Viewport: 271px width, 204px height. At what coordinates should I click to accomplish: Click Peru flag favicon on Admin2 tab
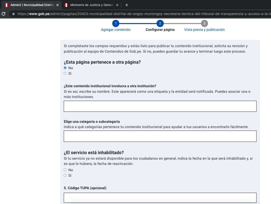tap(6, 5)
